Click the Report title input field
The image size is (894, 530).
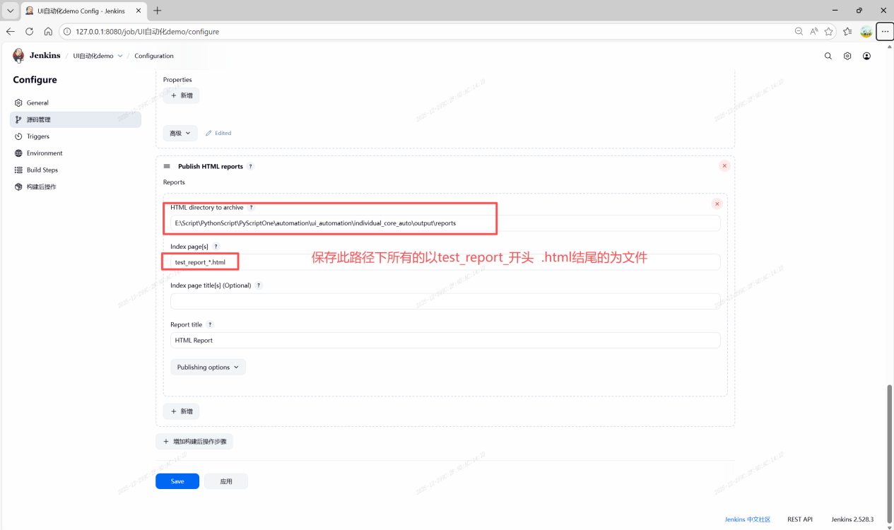[x=445, y=341]
